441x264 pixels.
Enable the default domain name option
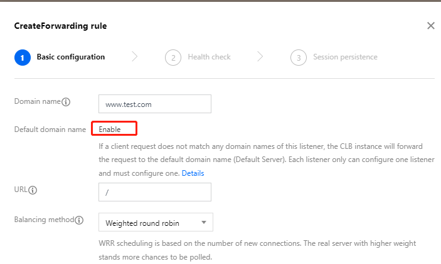click(114, 129)
